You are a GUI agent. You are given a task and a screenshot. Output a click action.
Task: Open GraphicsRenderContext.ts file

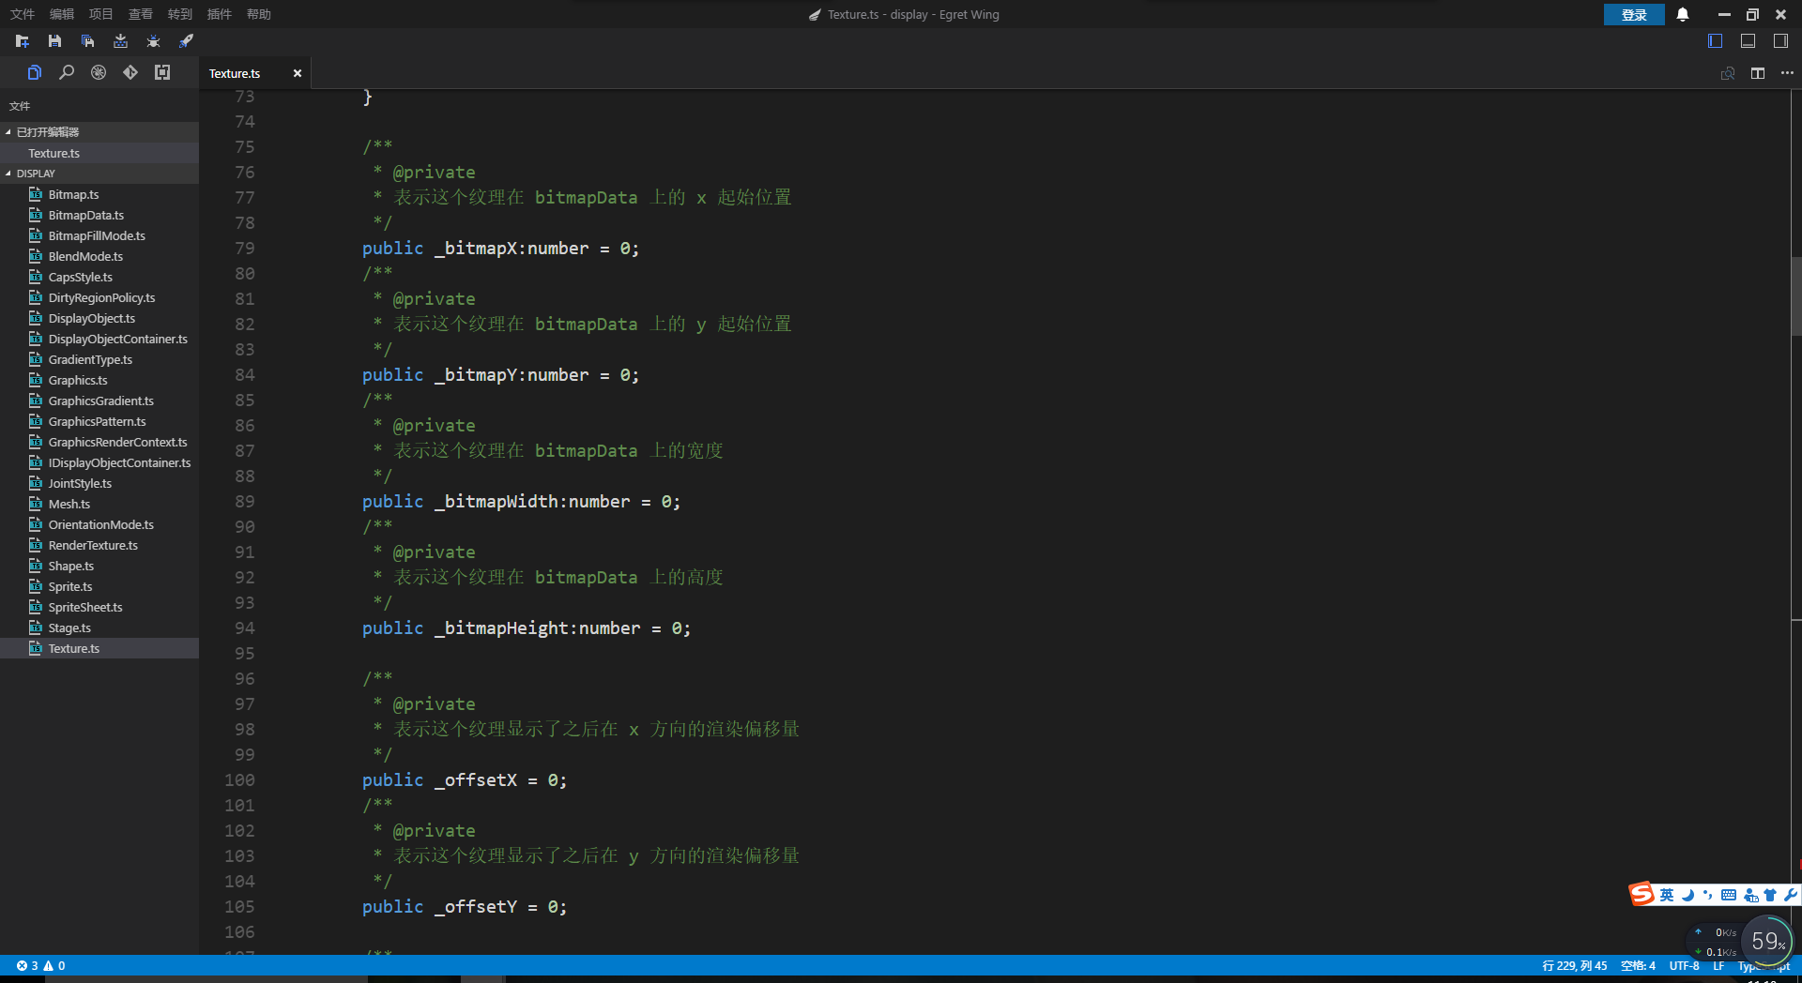tap(99, 442)
